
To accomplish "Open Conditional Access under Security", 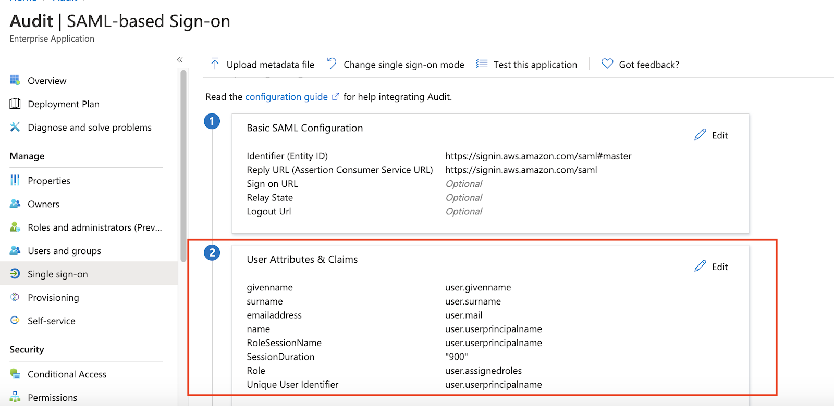I will point(67,374).
